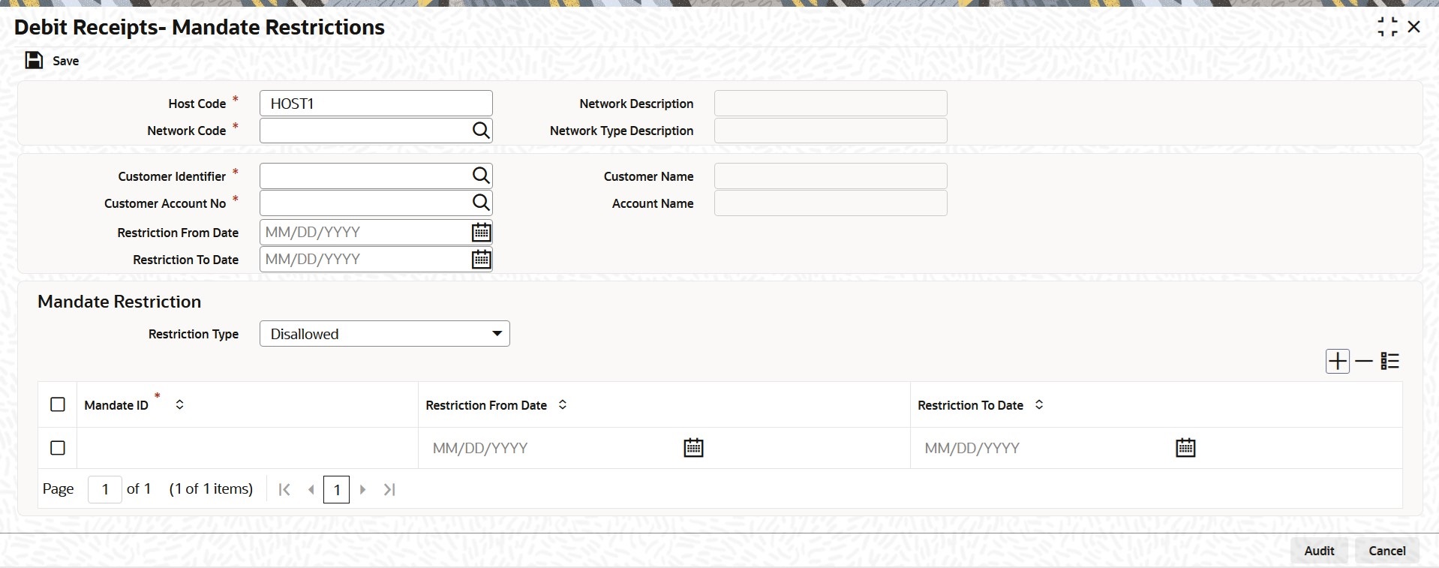
Task: Jump to last page in pager
Action: pyautogui.click(x=389, y=489)
